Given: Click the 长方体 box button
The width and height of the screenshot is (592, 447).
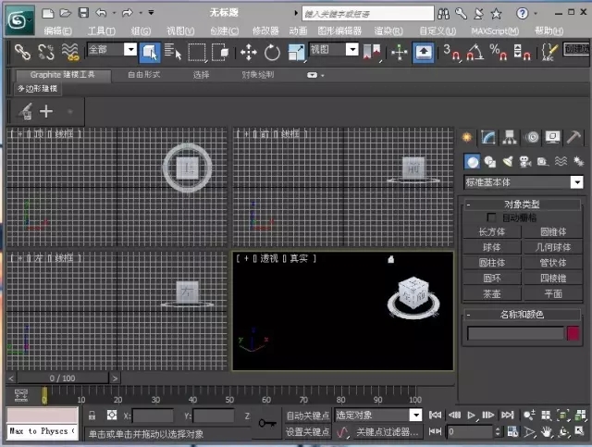Looking at the screenshot, I should coord(492,232).
